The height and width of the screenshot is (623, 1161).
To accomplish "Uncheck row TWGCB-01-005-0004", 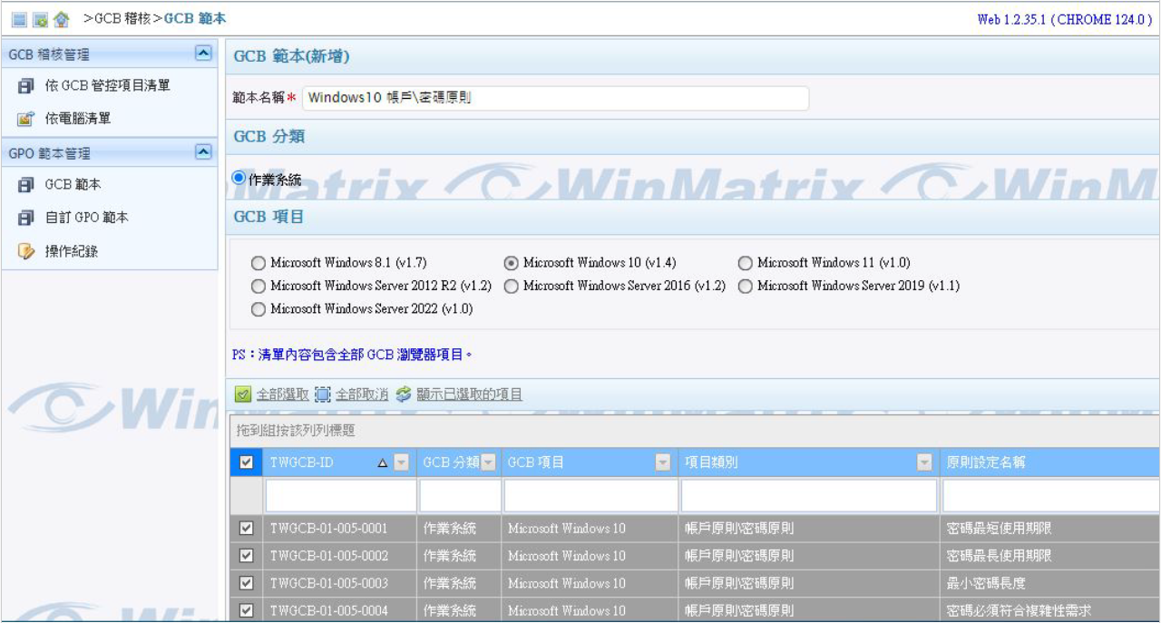I will [x=246, y=610].
